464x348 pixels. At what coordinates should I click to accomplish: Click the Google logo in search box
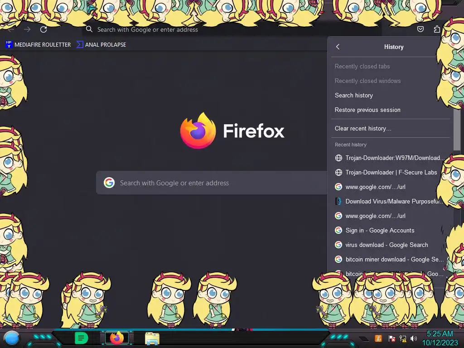tap(109, 183)
